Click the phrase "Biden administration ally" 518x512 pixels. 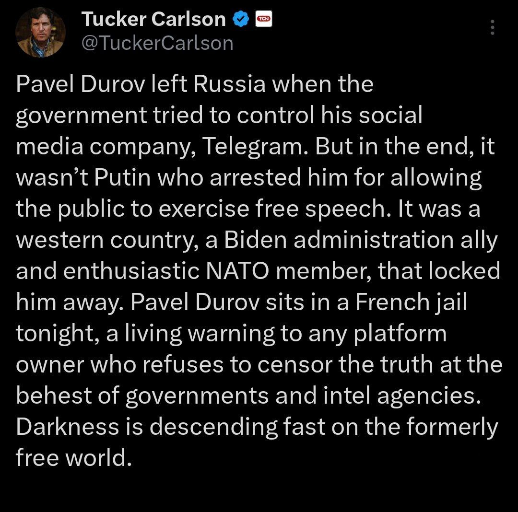[x=361, y=240]
